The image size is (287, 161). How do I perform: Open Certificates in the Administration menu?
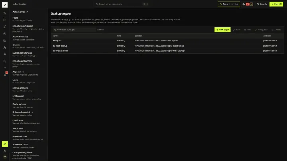[x=28, y=122]
